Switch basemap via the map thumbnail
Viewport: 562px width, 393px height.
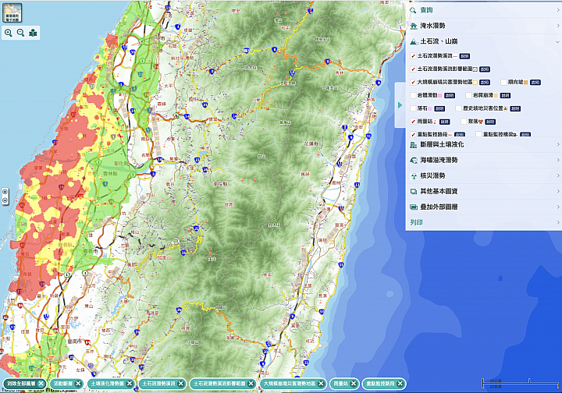pyautogui.click(x=12, y=12)
